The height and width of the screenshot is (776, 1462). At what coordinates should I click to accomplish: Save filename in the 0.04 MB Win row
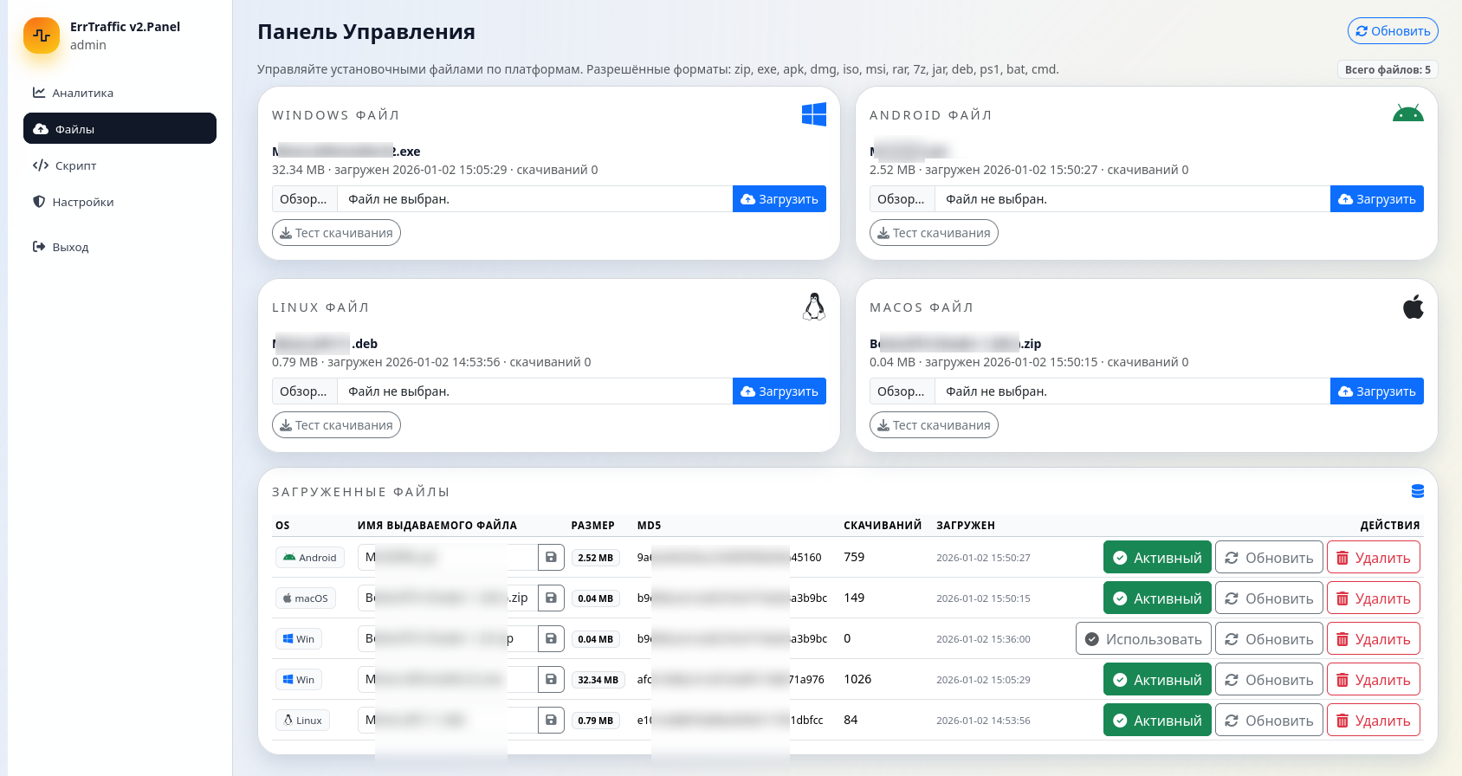(551, 639)
